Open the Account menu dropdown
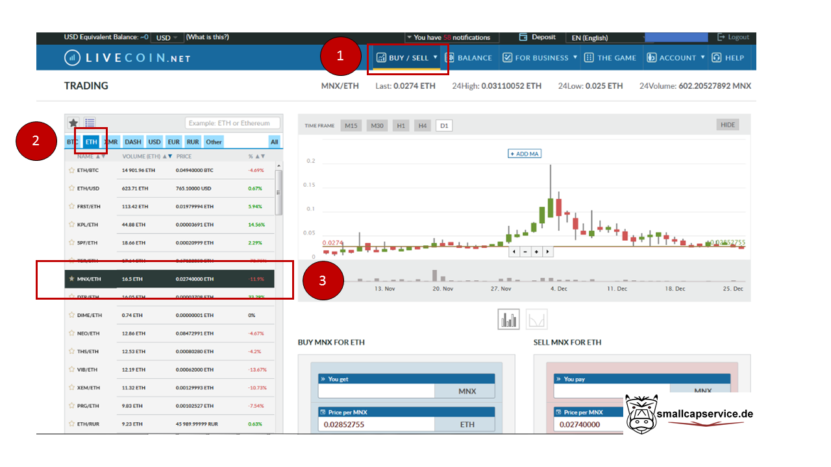Image resolution: width=831 pixels, height=467 pixels. click(x=676, y=58)
